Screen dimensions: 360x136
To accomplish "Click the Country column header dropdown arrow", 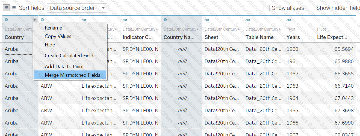I will click(x=34, y=20).
